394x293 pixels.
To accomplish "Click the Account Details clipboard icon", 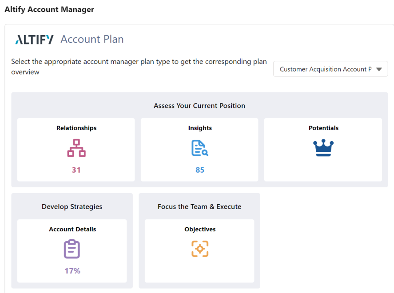I will (x=72, y=249).
